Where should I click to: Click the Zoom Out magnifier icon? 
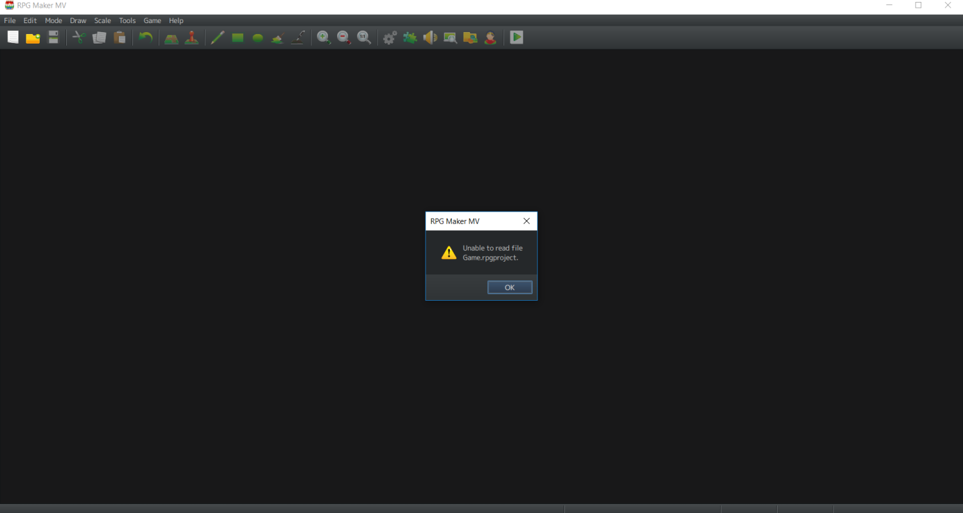coord(344,38)
